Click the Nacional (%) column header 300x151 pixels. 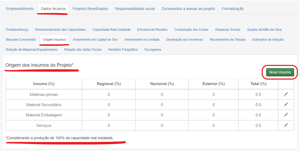(162, 84)
